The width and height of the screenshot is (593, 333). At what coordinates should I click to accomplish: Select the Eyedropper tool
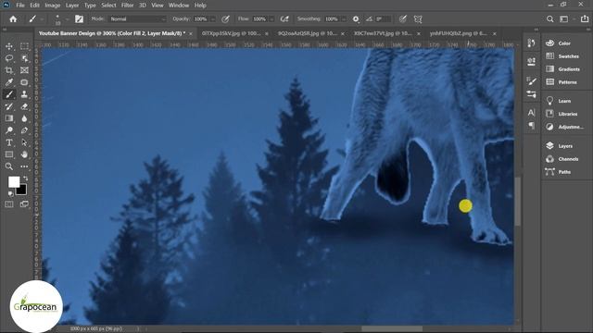9,82
